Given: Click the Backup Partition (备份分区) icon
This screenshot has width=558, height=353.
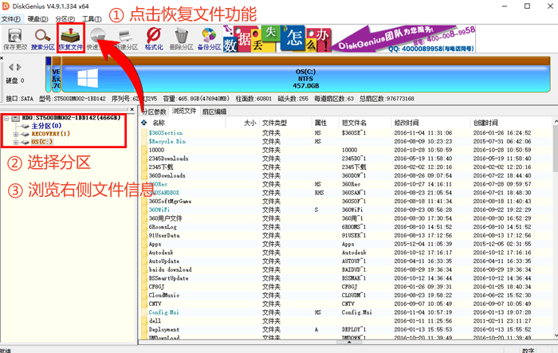Looking at the screenshot, I should tap(209, 39).
